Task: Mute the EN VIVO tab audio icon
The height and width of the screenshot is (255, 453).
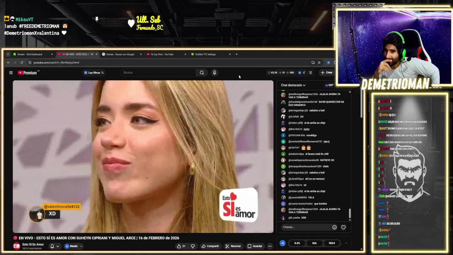Action: (x=92, y=54)
